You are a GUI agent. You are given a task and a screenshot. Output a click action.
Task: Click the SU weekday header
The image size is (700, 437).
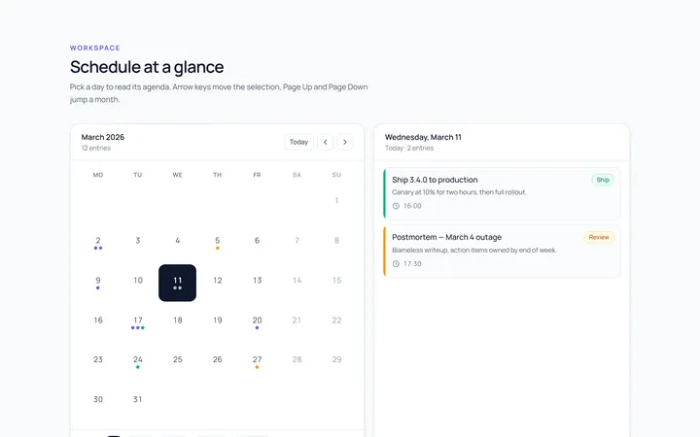point(336,175)
